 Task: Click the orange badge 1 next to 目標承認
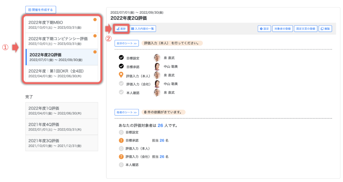(x=121, y=140)
